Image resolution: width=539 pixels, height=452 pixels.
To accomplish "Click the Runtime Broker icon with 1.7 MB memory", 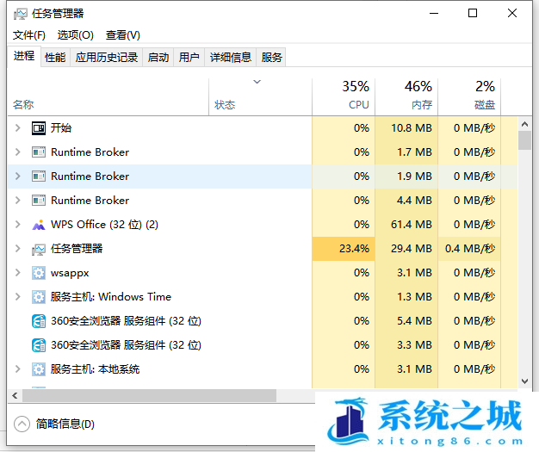I will (39, 152).
